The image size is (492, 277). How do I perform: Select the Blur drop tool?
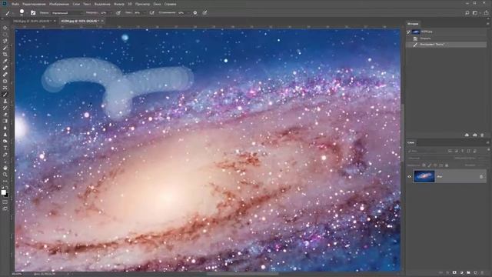point(5,128)
